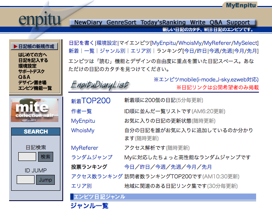The image size is (272, 211).
Task: Click the エリア別 link in second row
Action: click(141, 51)
